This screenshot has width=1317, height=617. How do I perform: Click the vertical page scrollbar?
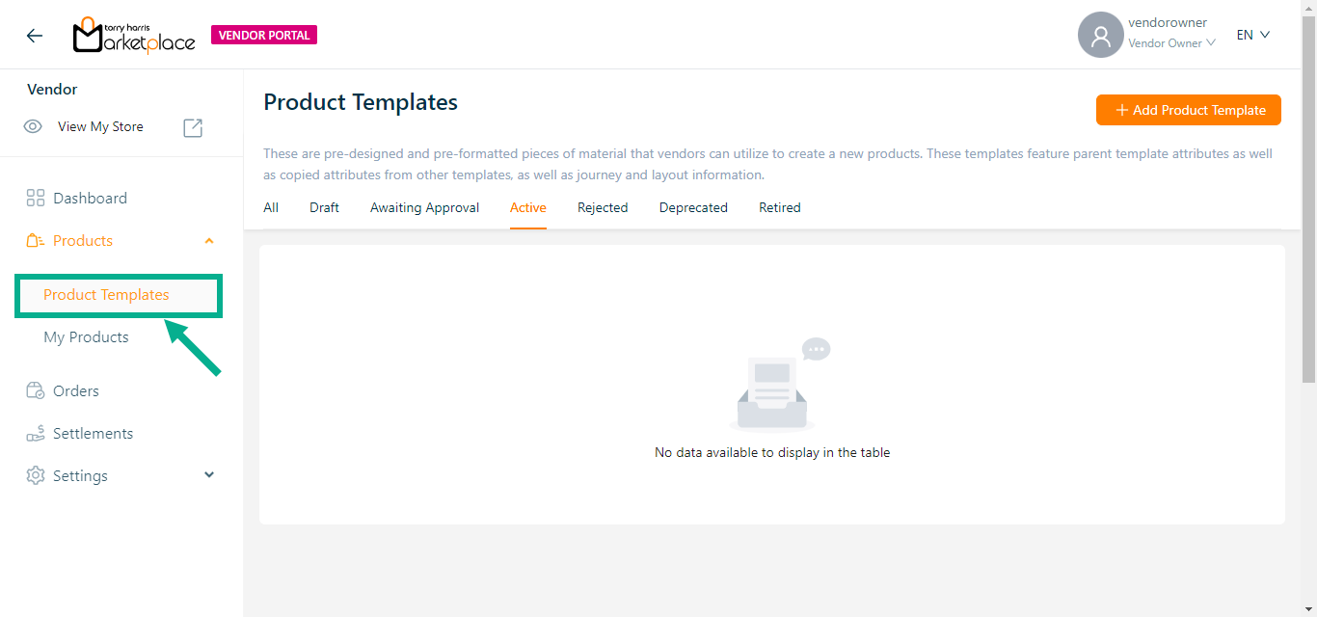(1308, 193)
